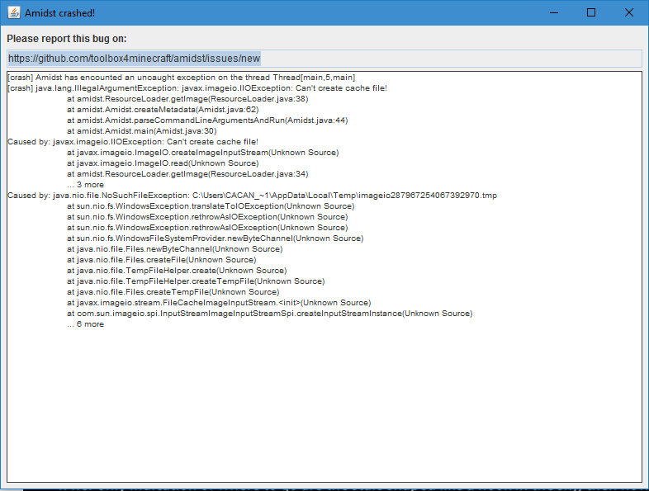
Task: Click 'Caused by: javax.imageio.IIOException' line
Action: point(133,142)
